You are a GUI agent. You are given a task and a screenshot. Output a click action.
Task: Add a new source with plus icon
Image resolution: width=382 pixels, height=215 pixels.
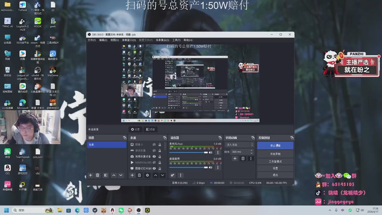coord(132,175)
